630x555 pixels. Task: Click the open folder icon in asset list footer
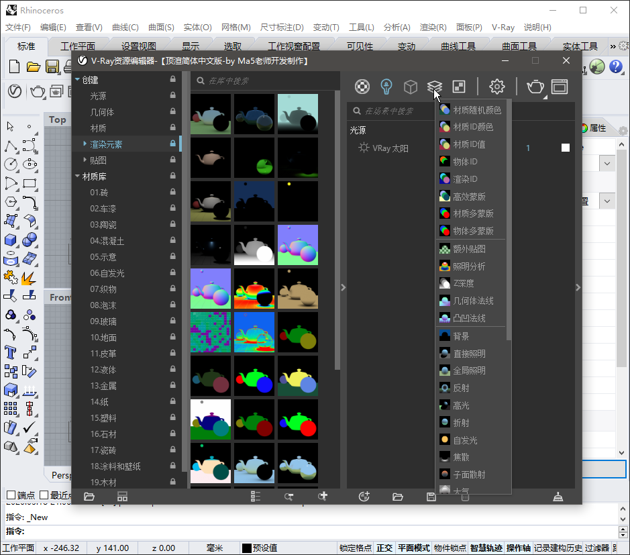click(397, 497)
